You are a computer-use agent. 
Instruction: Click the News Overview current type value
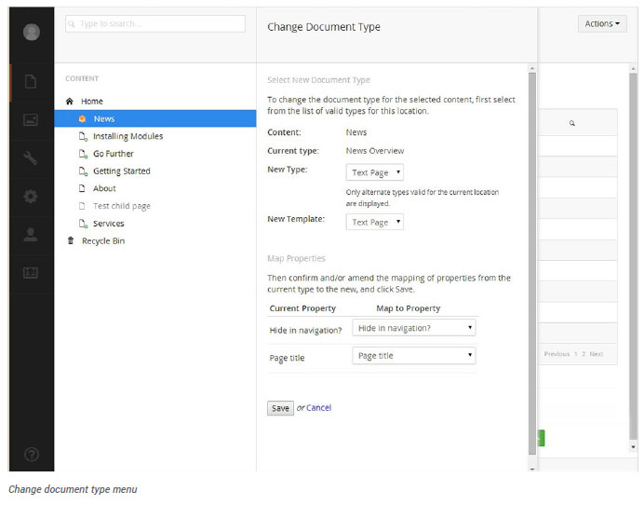[374, 151]
